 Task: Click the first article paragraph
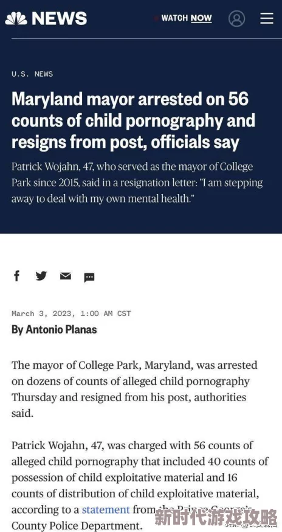click(134, 389)
